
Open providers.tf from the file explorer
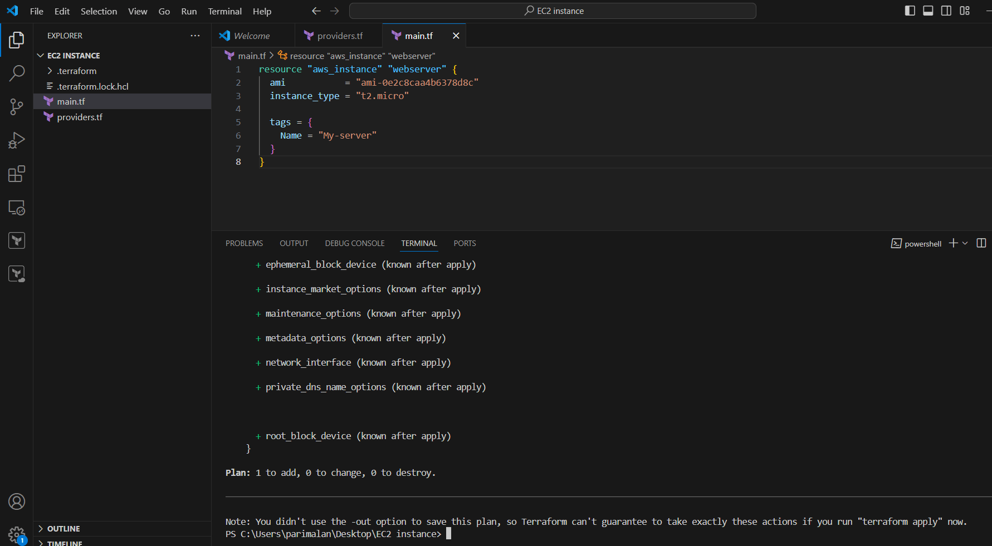coord(123,117)
